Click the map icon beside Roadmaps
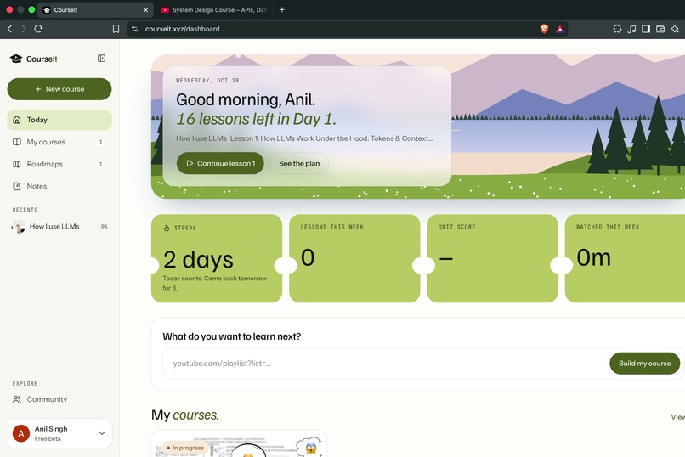Image resolution: width=685 pixels, height=457 pixels. tap(17, 164)
